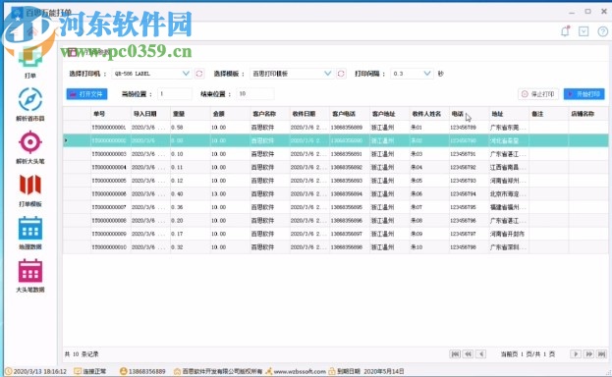612x377 pixels.
Task: Open the notification bell icon
Action: 565,31
